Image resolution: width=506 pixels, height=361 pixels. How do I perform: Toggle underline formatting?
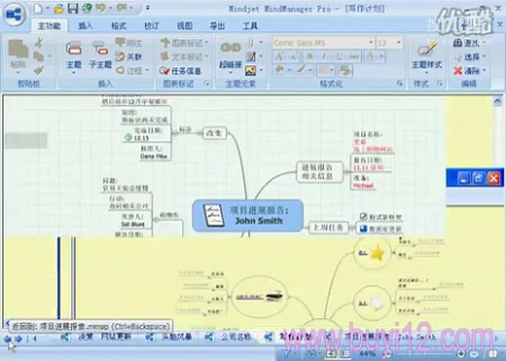click(339, 56)
